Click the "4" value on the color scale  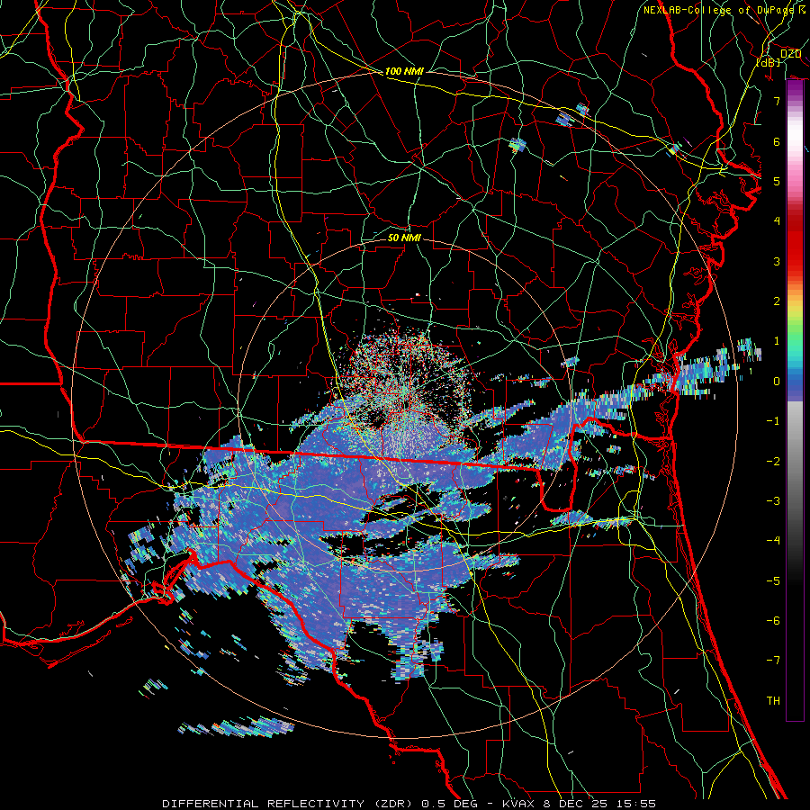pyautogui.click(x=777, y=221)
